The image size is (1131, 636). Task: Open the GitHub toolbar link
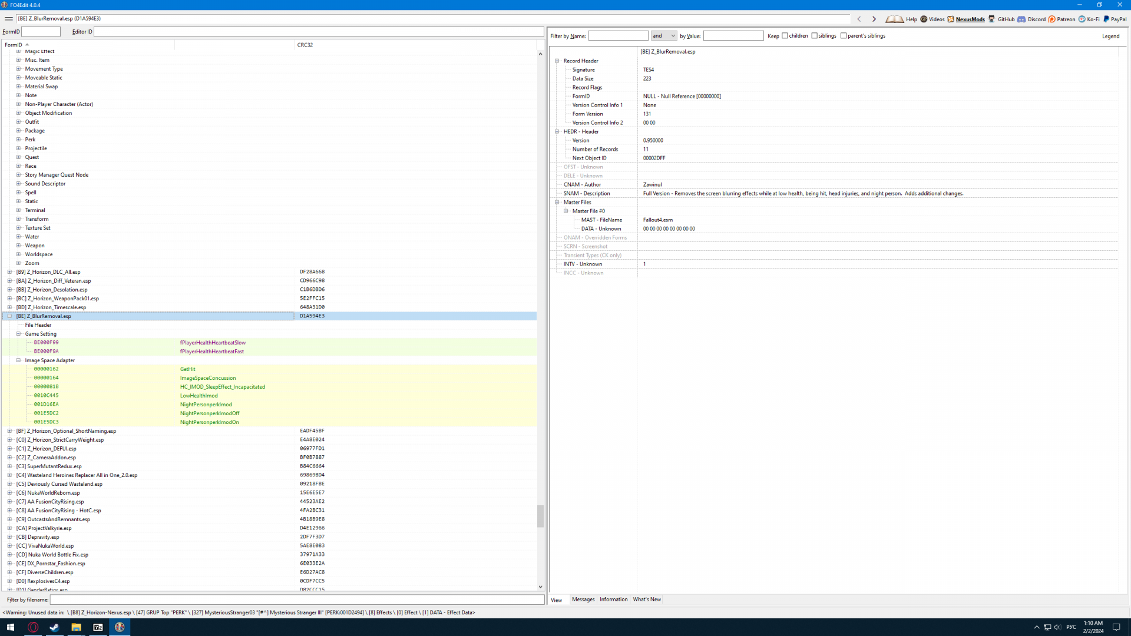(x=1001, y=19)
